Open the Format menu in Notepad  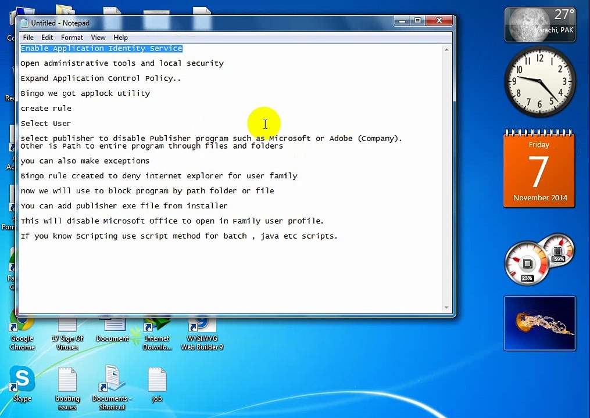(72, 37)
